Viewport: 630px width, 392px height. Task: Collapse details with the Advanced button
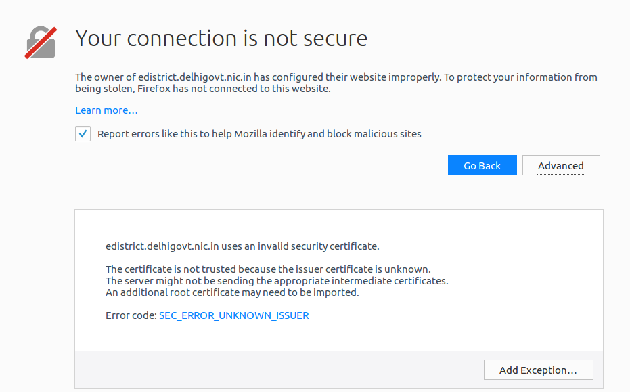(x=561, y=165)
